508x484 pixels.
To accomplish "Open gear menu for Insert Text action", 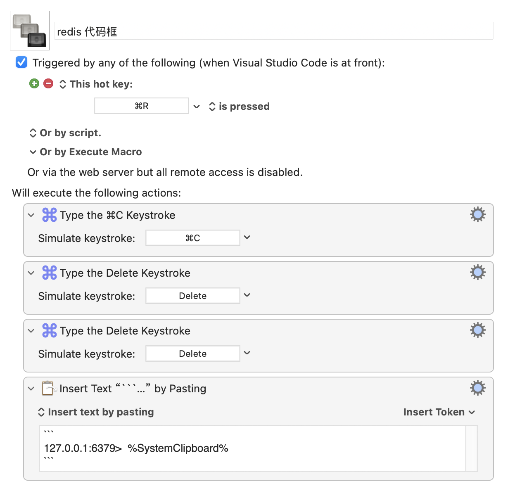I will 477,388.
